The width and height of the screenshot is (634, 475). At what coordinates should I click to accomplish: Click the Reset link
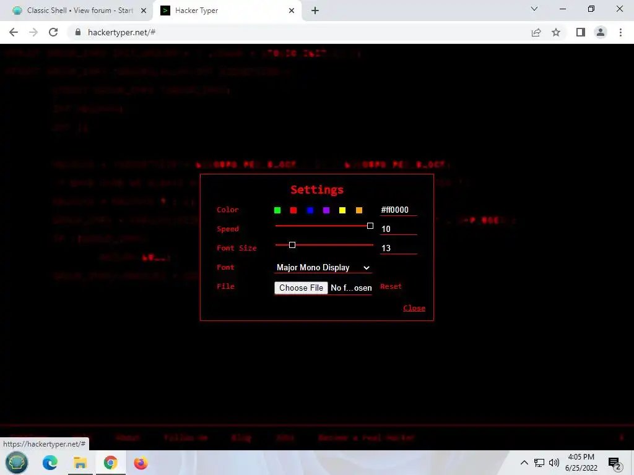(391, 286)
